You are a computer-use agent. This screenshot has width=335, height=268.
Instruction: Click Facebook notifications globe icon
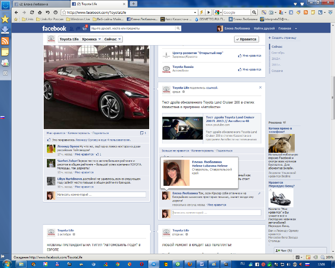[84, 28]
